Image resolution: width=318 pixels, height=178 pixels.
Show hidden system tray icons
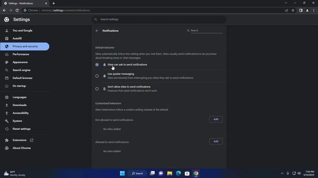282,174
